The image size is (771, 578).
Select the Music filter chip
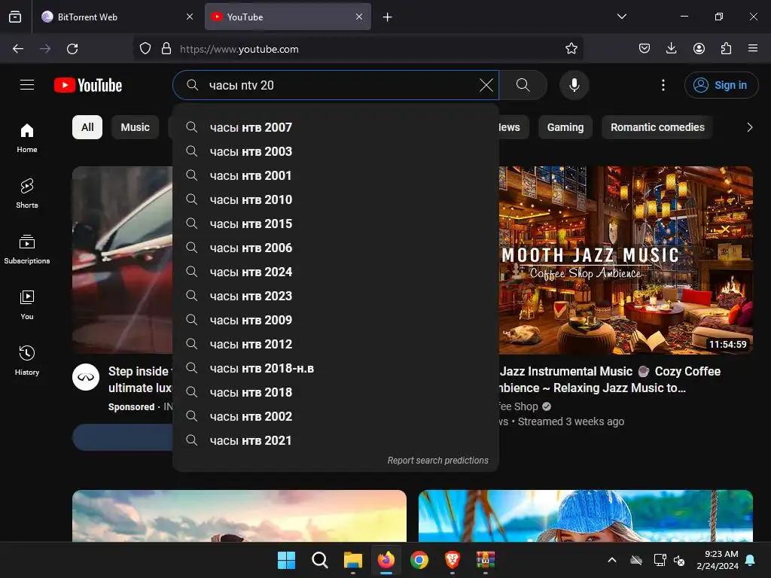136,127
